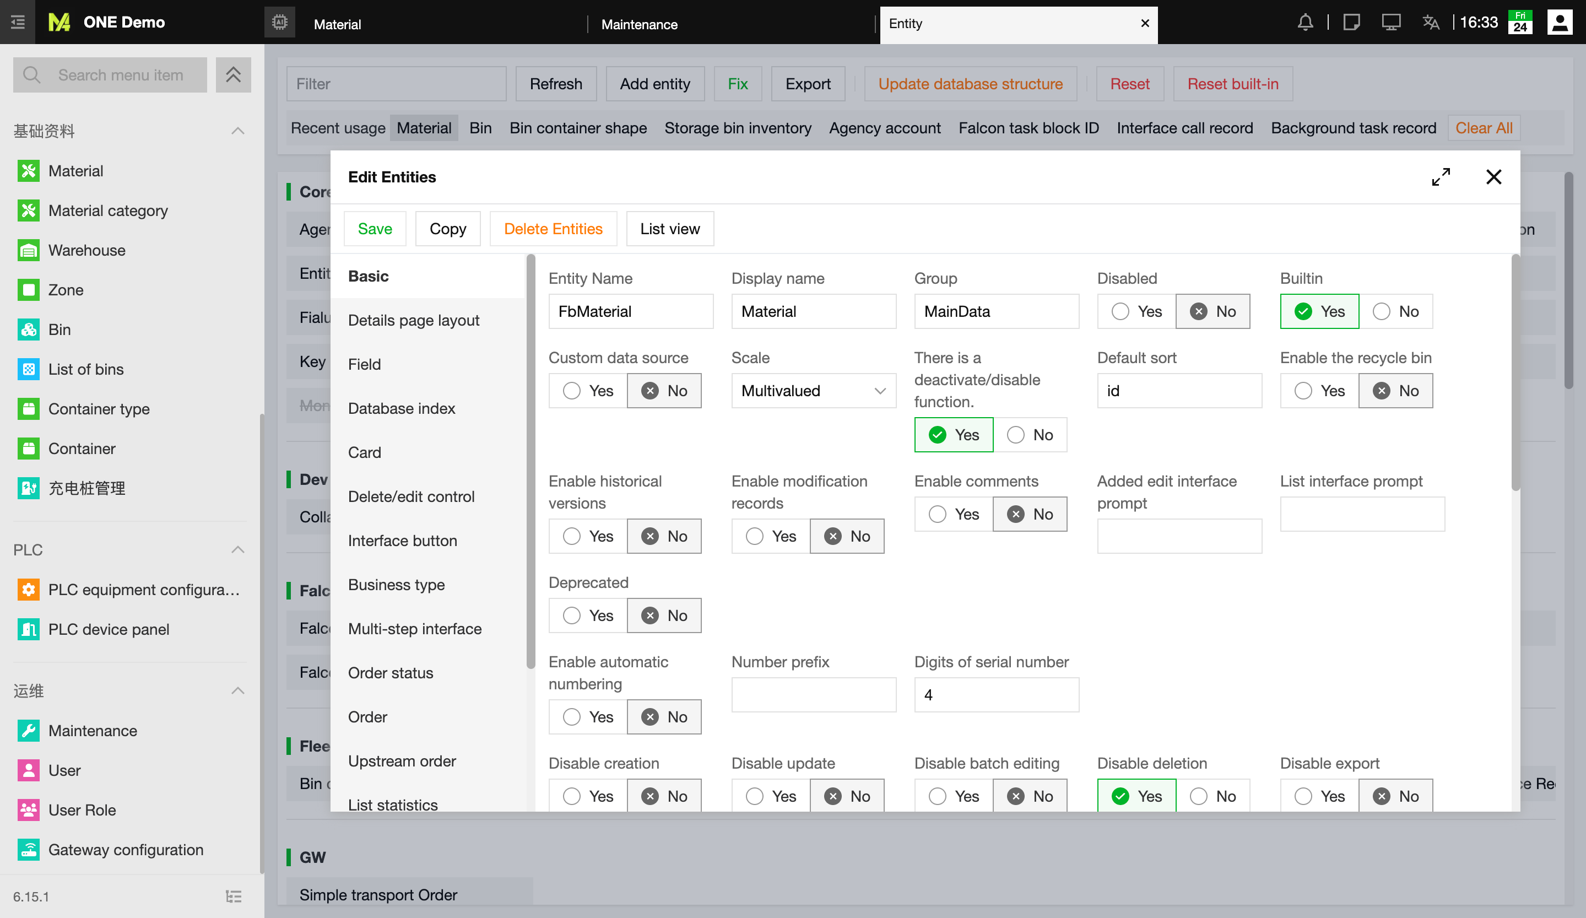Open the Warehouse sidebar icon

coord(28,250)
